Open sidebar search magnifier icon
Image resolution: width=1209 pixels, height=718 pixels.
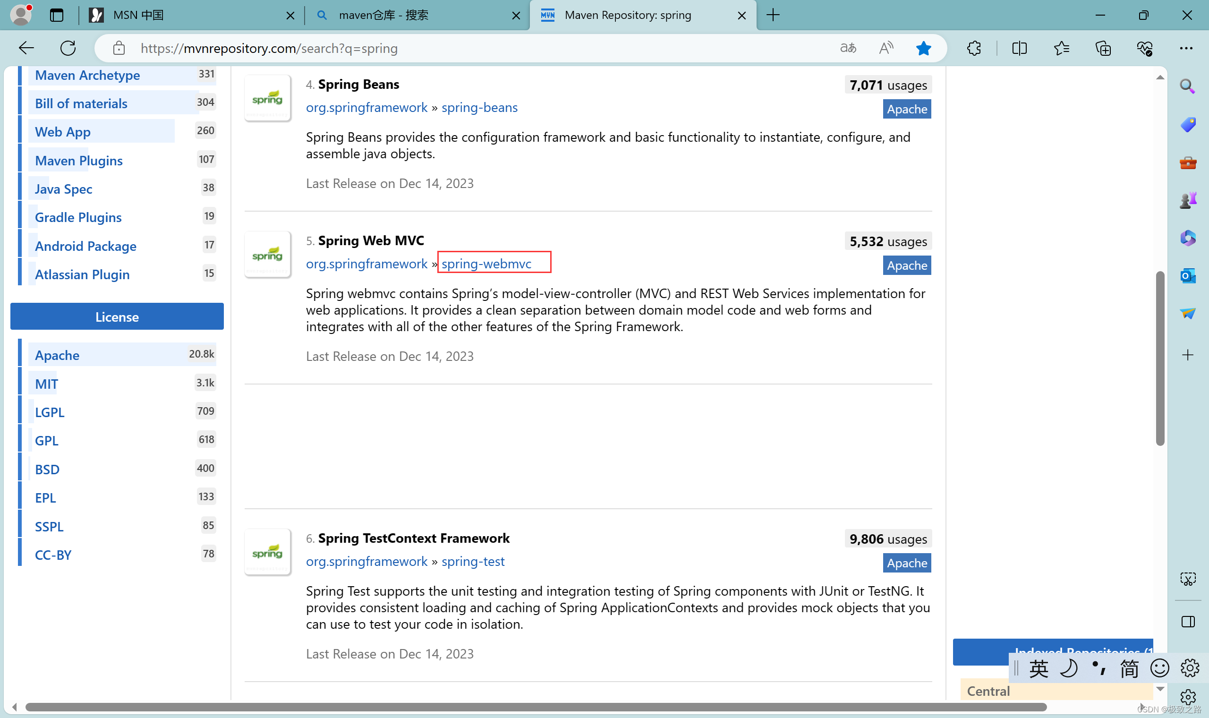pyautogui.click(x=1188, y=86)
